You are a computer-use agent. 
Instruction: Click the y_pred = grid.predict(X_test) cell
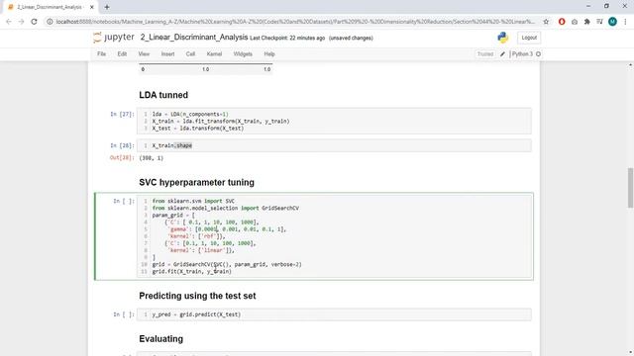coord(334,314)
